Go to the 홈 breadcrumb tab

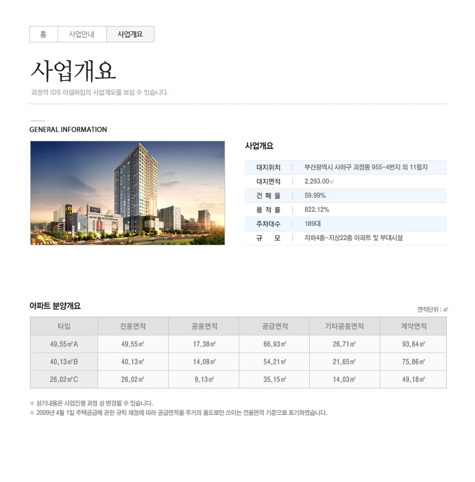tap(44, 34)
